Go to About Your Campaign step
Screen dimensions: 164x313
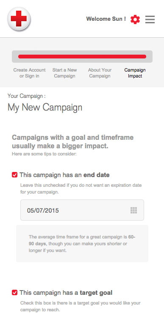100,73
